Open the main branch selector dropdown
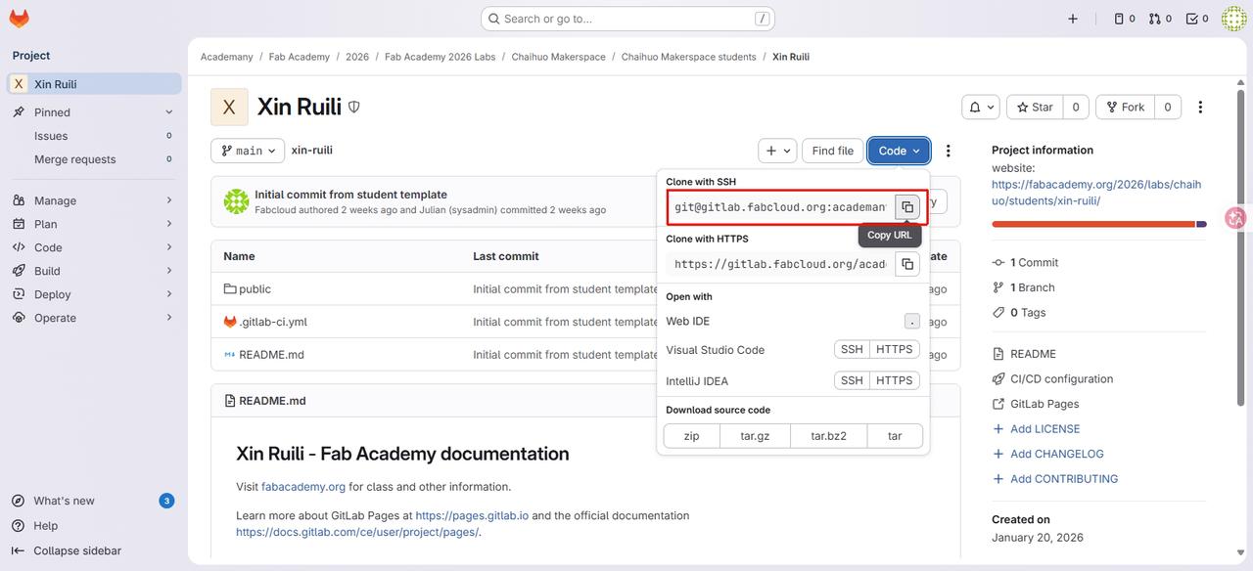 [x=248, y=151]
